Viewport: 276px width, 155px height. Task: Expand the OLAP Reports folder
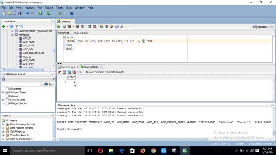tap(3, 132)
